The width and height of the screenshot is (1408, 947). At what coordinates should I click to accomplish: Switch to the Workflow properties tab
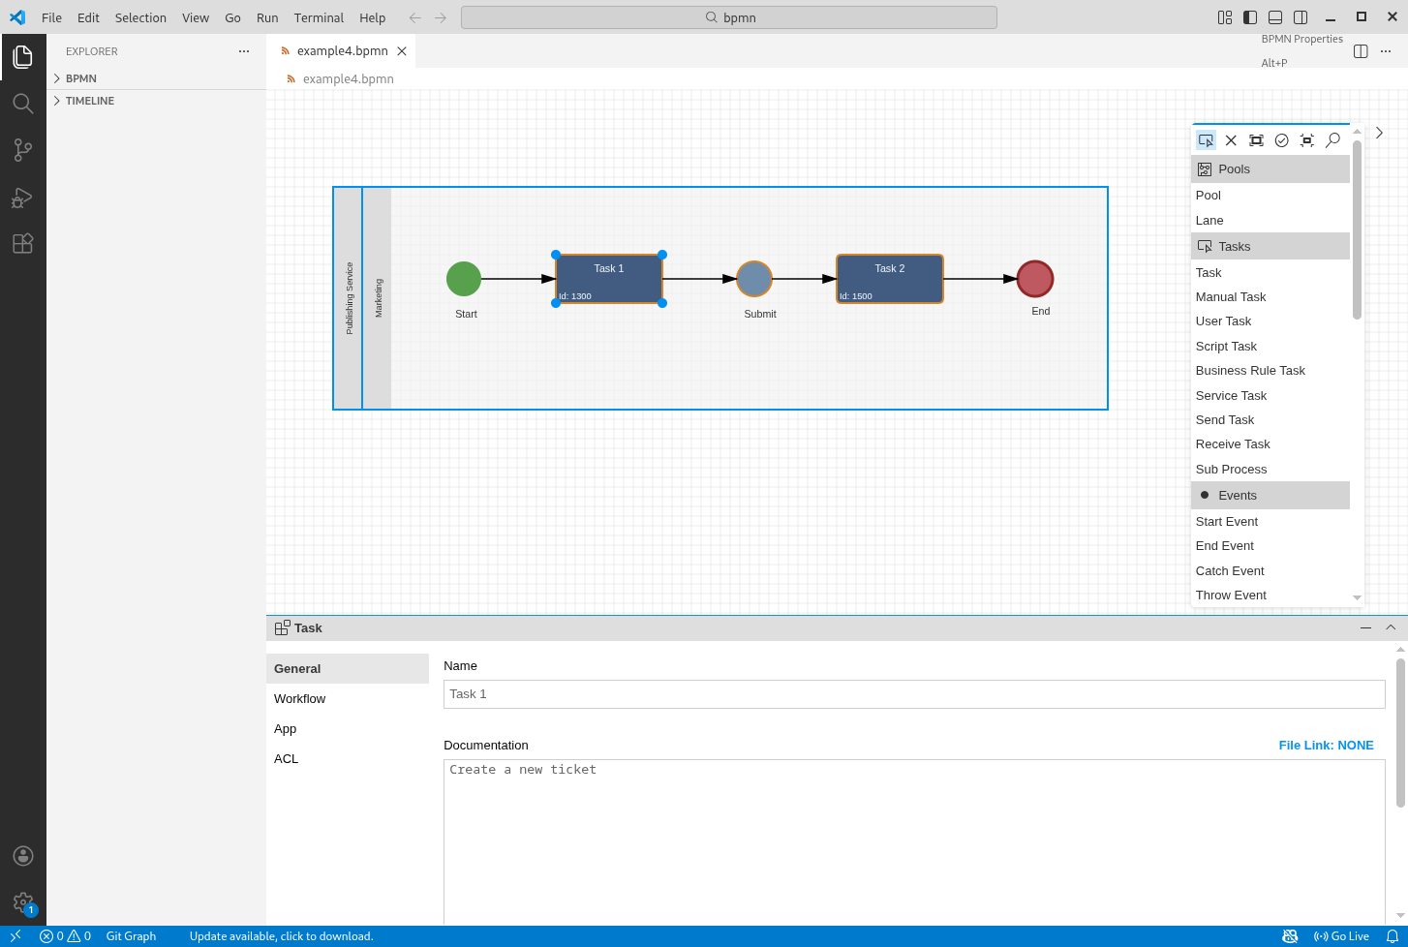pyautogui.click(x=300, y=699)
